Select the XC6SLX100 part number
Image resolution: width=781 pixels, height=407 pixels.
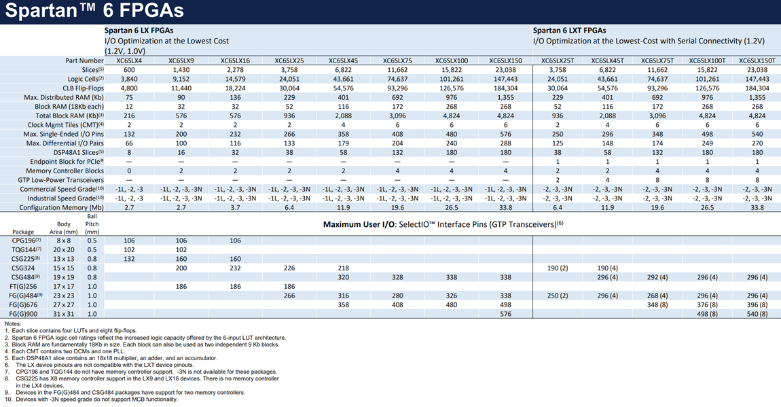pos(452,60)
